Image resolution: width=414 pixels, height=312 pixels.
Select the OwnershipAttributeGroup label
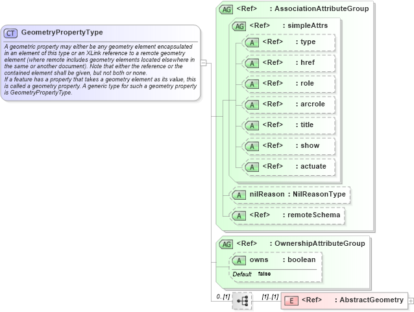point(320,243)
